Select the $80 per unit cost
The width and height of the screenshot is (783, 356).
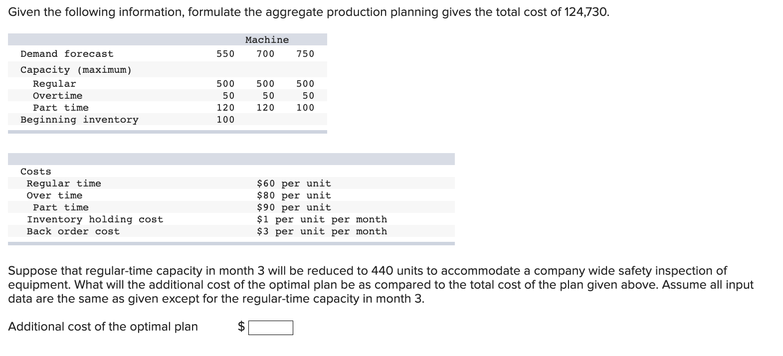point(294,195)
